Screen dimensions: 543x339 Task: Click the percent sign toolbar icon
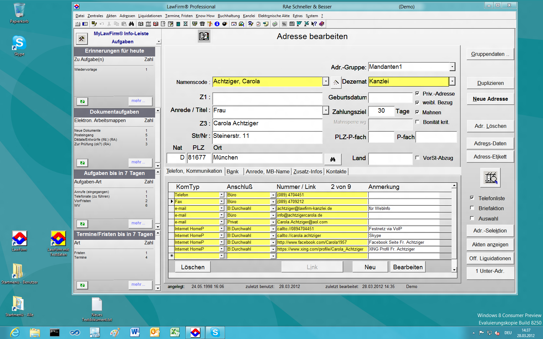[284, 24]
